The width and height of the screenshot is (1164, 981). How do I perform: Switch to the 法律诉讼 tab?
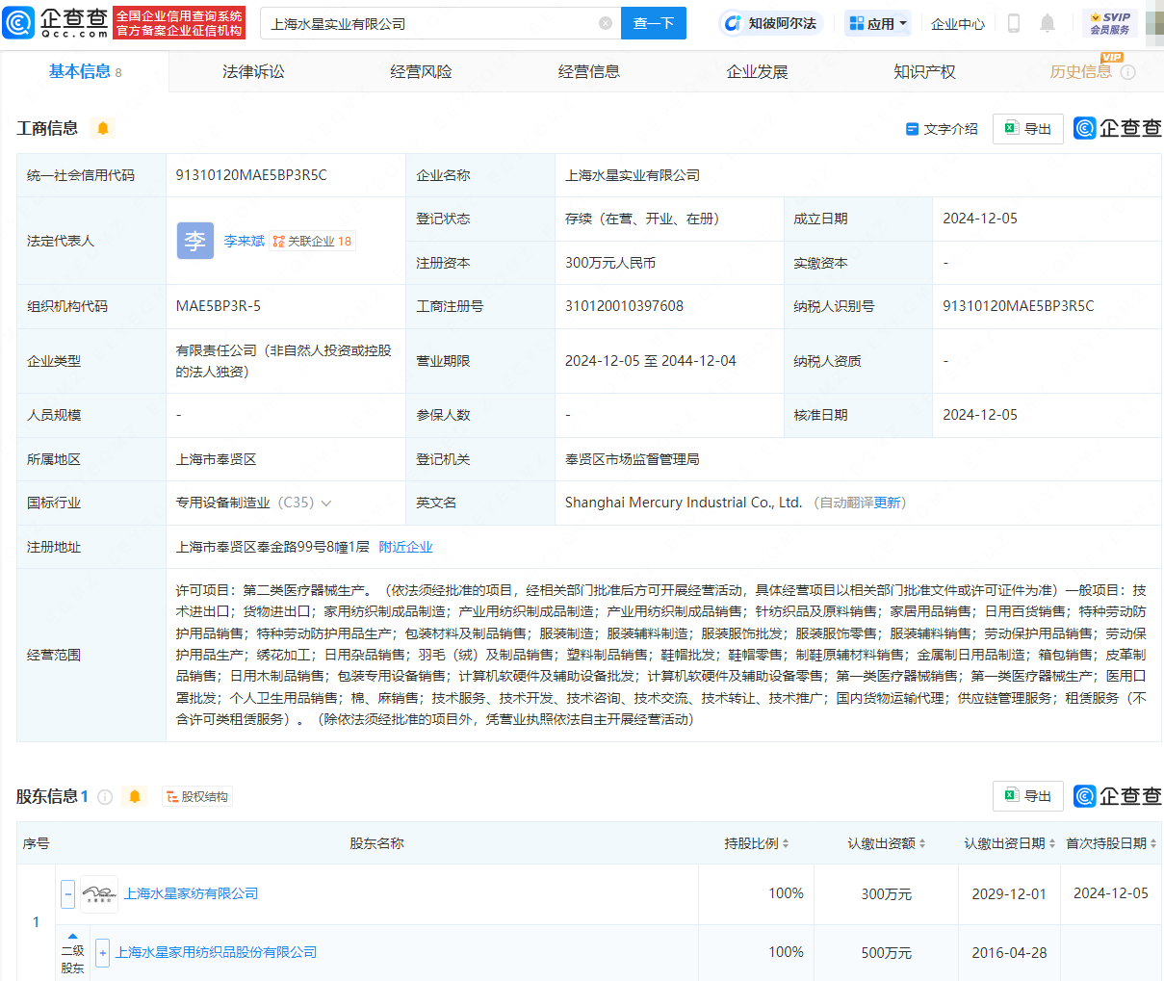click(x=253, y=71)
